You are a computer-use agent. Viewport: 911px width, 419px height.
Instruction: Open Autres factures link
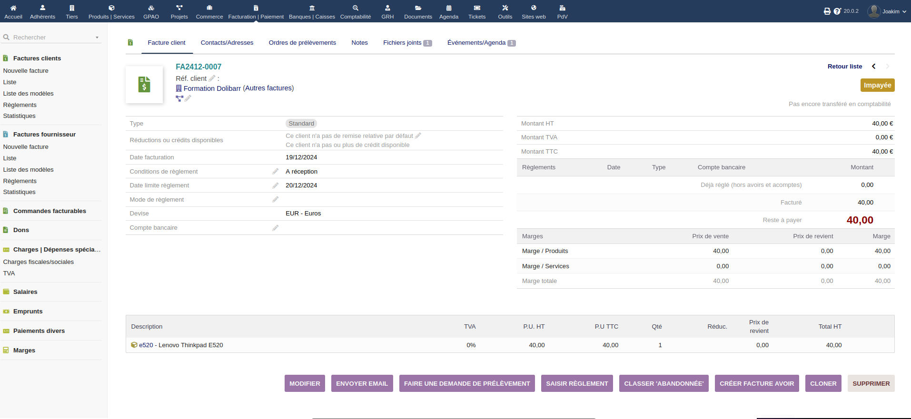click(268, 88)
